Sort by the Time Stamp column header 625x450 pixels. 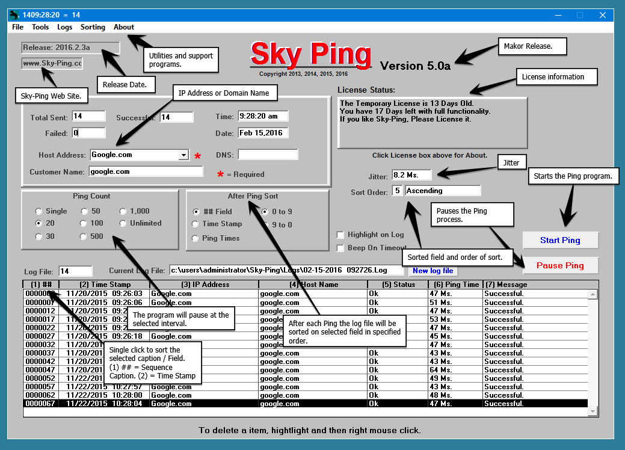click(105, 285)
